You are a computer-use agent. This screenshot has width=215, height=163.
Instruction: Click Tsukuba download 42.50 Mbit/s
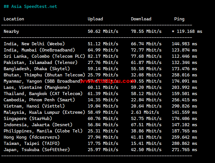pyautogui.click(x=146, y=150)
